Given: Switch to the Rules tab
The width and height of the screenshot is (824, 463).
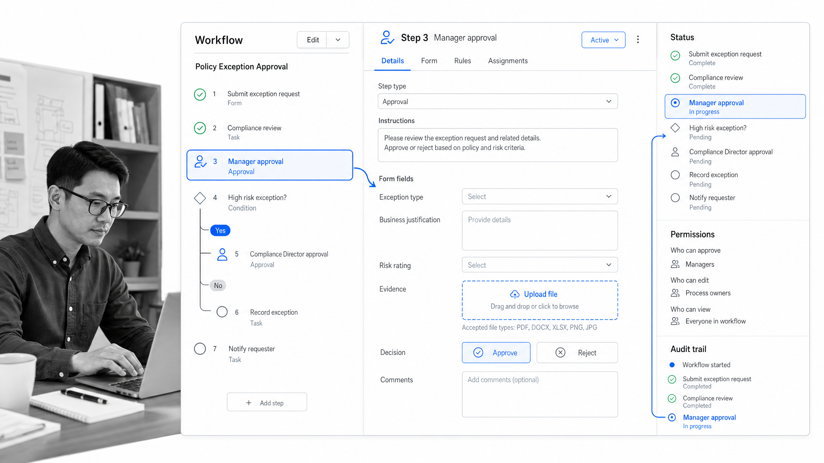Looking at the screenshot, I should point(462,61).
